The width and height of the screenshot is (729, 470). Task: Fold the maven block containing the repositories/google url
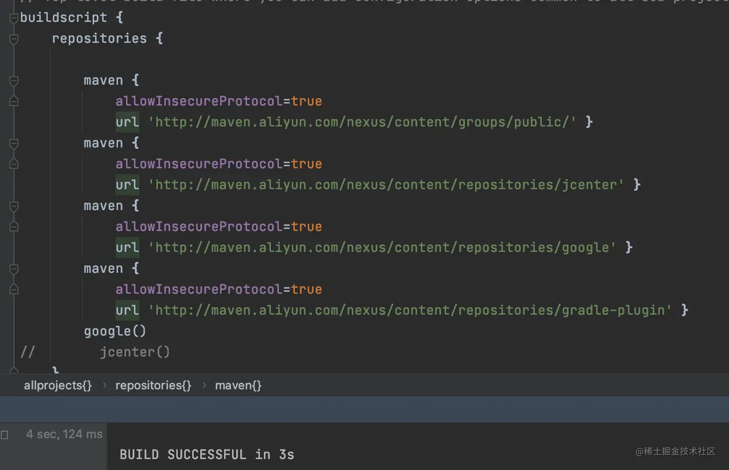click(x=14, y=207)
